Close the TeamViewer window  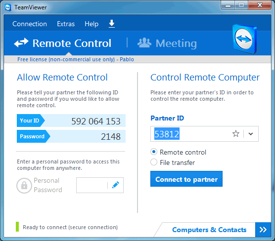(260, 5)
